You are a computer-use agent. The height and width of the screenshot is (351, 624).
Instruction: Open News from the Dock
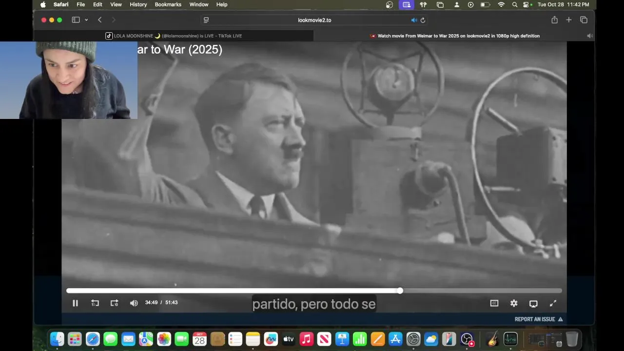(x=324, y=339)
